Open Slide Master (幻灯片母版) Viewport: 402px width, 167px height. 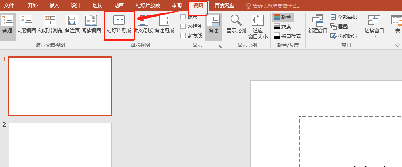pyautogui.click(x=119, y=24)
